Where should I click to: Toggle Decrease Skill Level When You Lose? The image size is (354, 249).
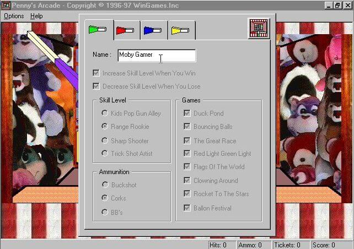tap(96, 86)
